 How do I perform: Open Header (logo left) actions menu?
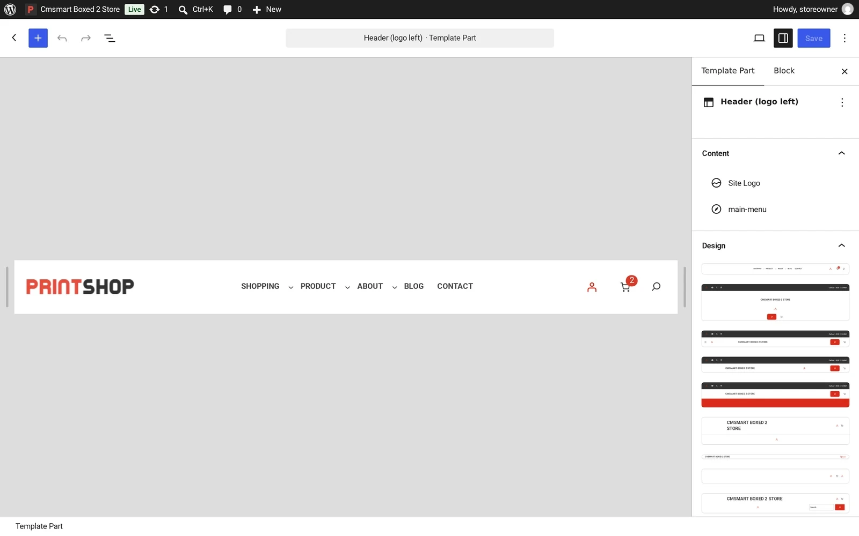click(x=842, y=102)
